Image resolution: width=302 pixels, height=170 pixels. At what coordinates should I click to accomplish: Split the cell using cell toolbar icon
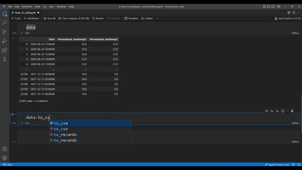(283, 111)
